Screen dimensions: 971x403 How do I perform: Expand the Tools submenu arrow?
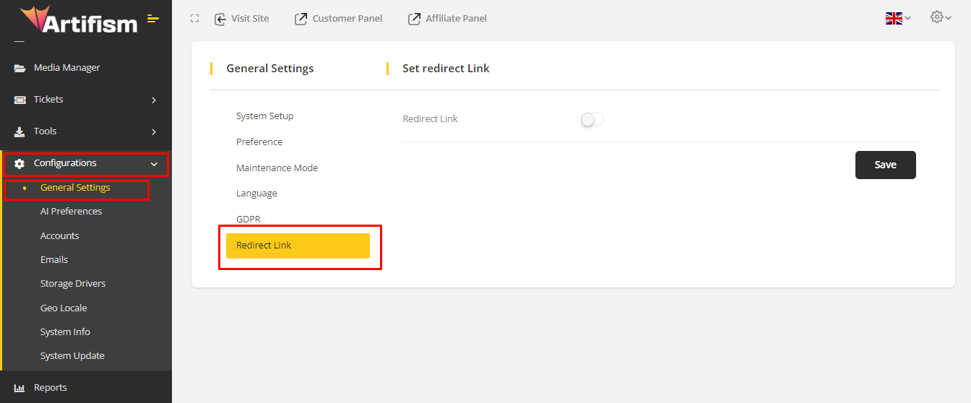pyautogui.click(x=154, y=131)
